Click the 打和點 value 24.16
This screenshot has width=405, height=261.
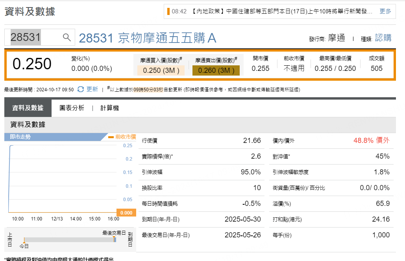(381, 219)
